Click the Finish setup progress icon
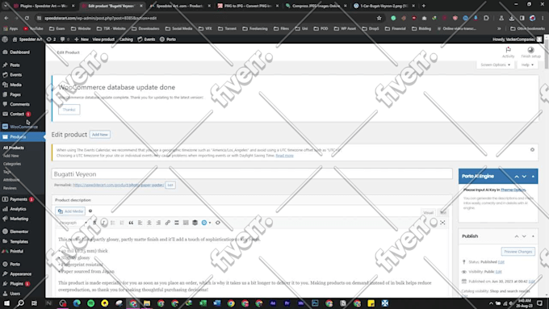Image resolution: width=549 pixels, height=309 pixels. (530, 50)
